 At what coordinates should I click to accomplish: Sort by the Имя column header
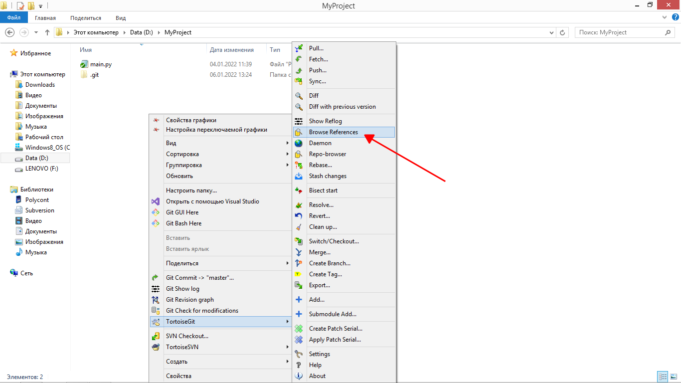coord(86,50)
